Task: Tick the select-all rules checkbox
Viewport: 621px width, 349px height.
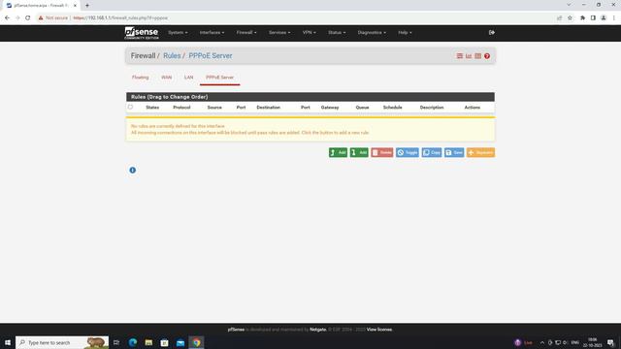Action: click(x=130, y=107)
